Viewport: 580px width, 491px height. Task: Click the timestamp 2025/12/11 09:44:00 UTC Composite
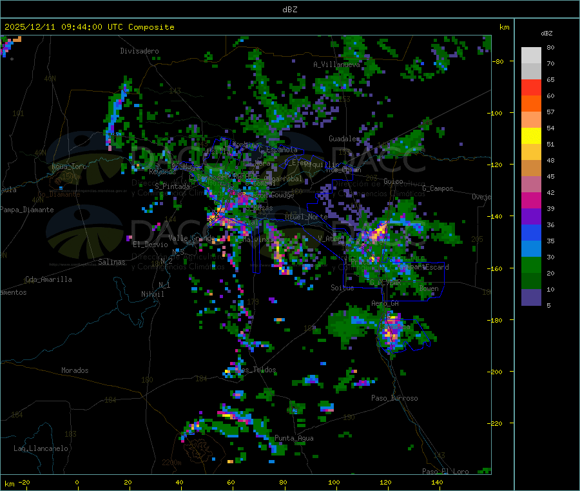pyautogui.click(x=89, y=27)
